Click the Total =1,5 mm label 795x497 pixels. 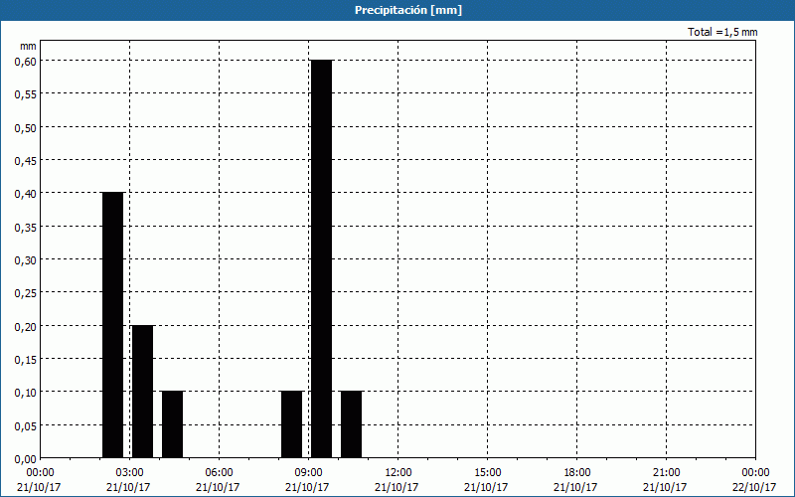(x=722, y=32)
